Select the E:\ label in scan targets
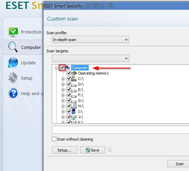This screenshot has height=171, width=189. click(81, 90)
